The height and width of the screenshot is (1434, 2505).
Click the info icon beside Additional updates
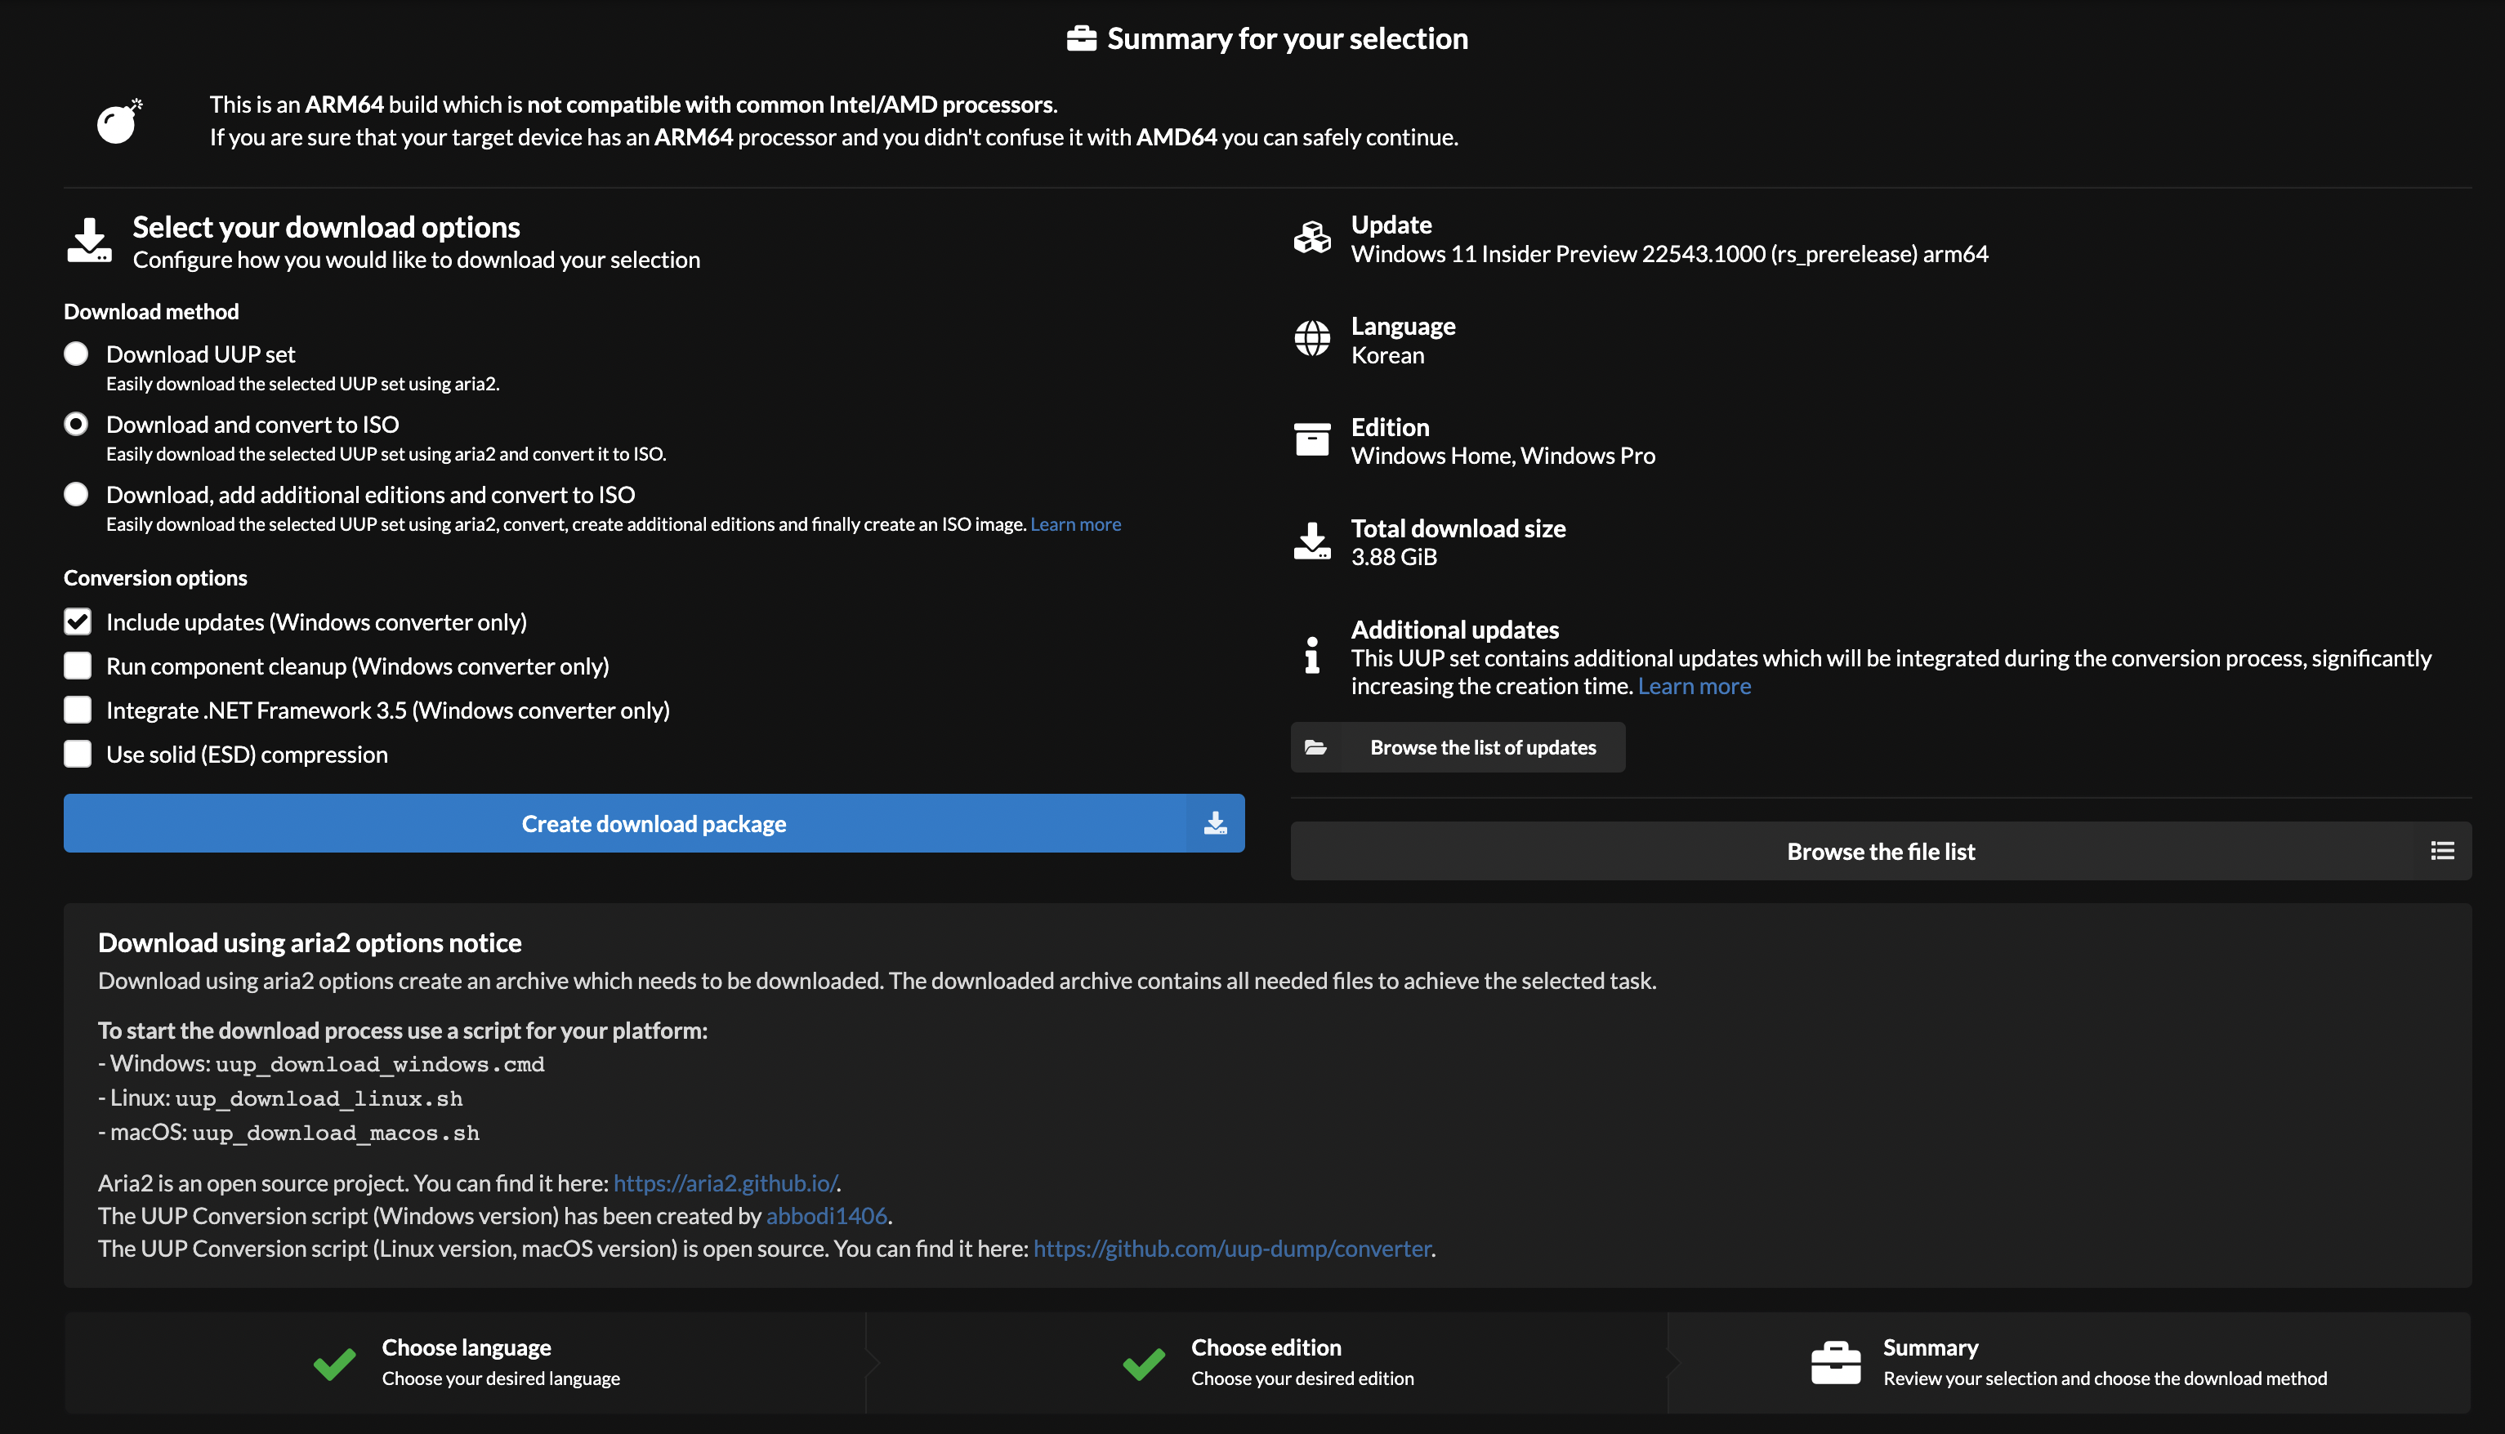click(x=1311, y=655)
